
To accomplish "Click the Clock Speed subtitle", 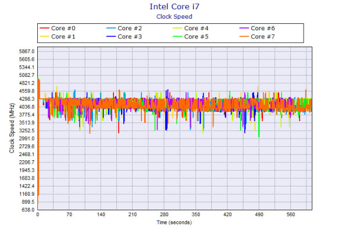I will [x=174, y=17].
